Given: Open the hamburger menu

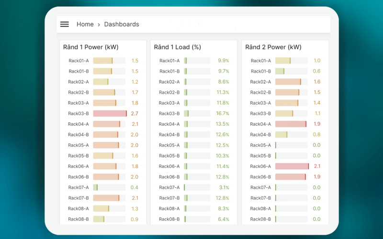Looking at the screenshot, I should [x=65, y=24].
